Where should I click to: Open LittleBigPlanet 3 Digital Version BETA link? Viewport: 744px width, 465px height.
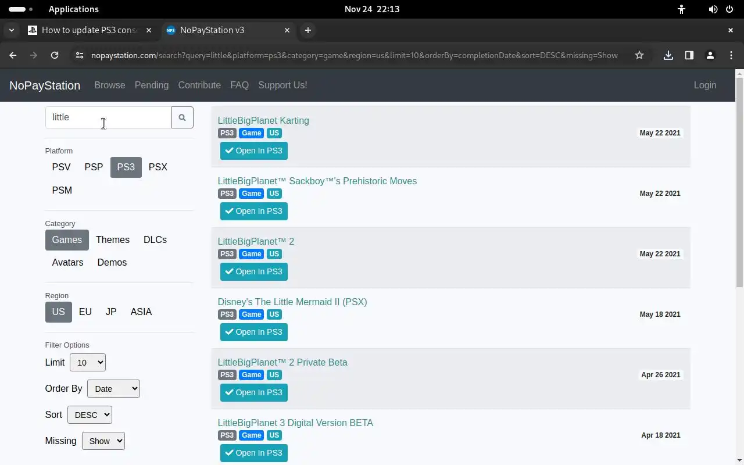[x=295, y=423]
